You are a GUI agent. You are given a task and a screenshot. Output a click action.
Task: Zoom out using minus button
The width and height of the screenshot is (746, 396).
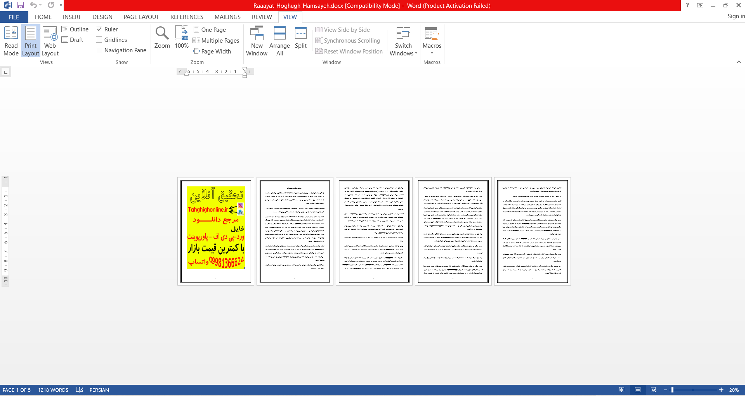pos(665,390)
